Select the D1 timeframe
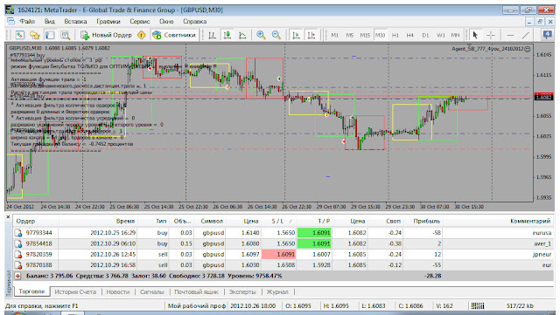This screenshot has width=560, height=315. (425, 35)
